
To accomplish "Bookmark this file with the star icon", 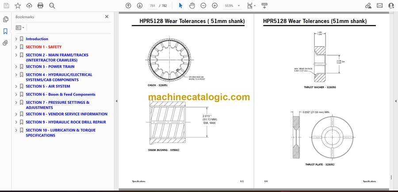I will click(x=18, y=6).
